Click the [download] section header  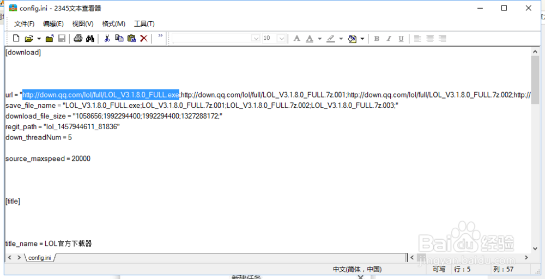(23, 53)
